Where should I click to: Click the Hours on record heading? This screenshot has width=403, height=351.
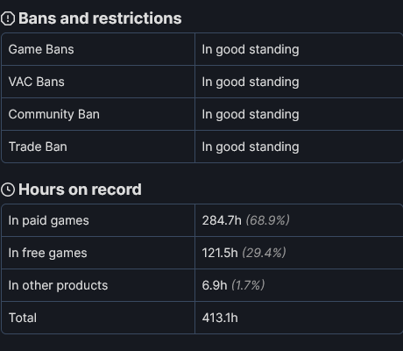click(x=80, y=190)
